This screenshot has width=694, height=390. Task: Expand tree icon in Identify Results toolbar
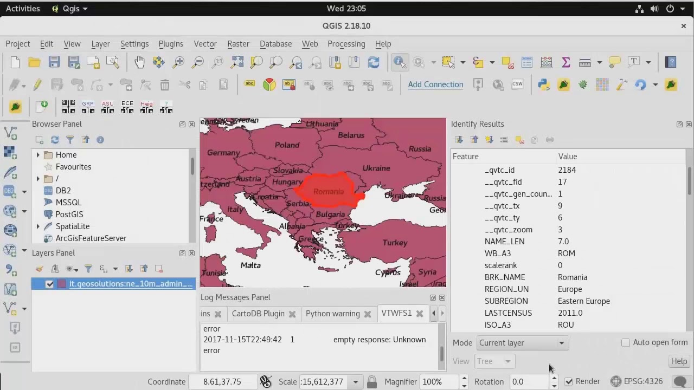click(459, 140)
